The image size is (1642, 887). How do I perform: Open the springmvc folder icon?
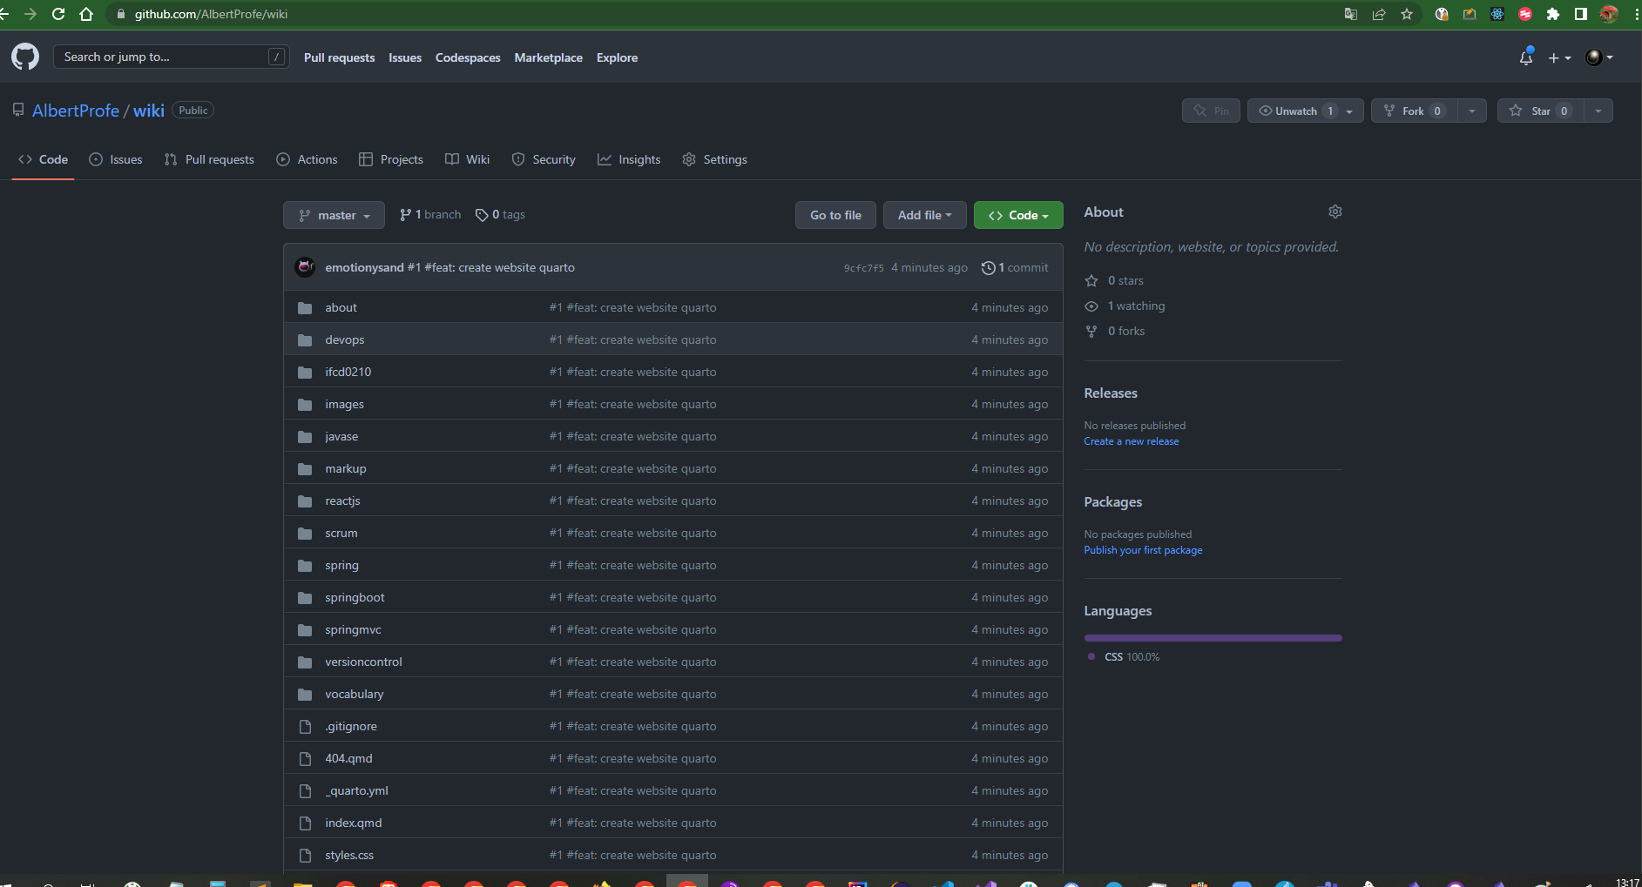tap(305, 630)
